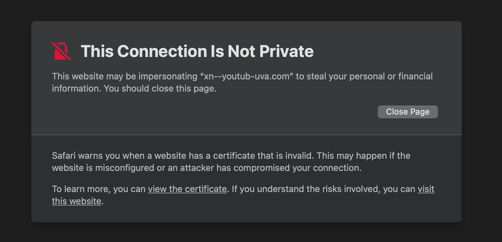Screen dimensions: 502x242
Task: Click the Close Page button
Action: tap(408, 112)
